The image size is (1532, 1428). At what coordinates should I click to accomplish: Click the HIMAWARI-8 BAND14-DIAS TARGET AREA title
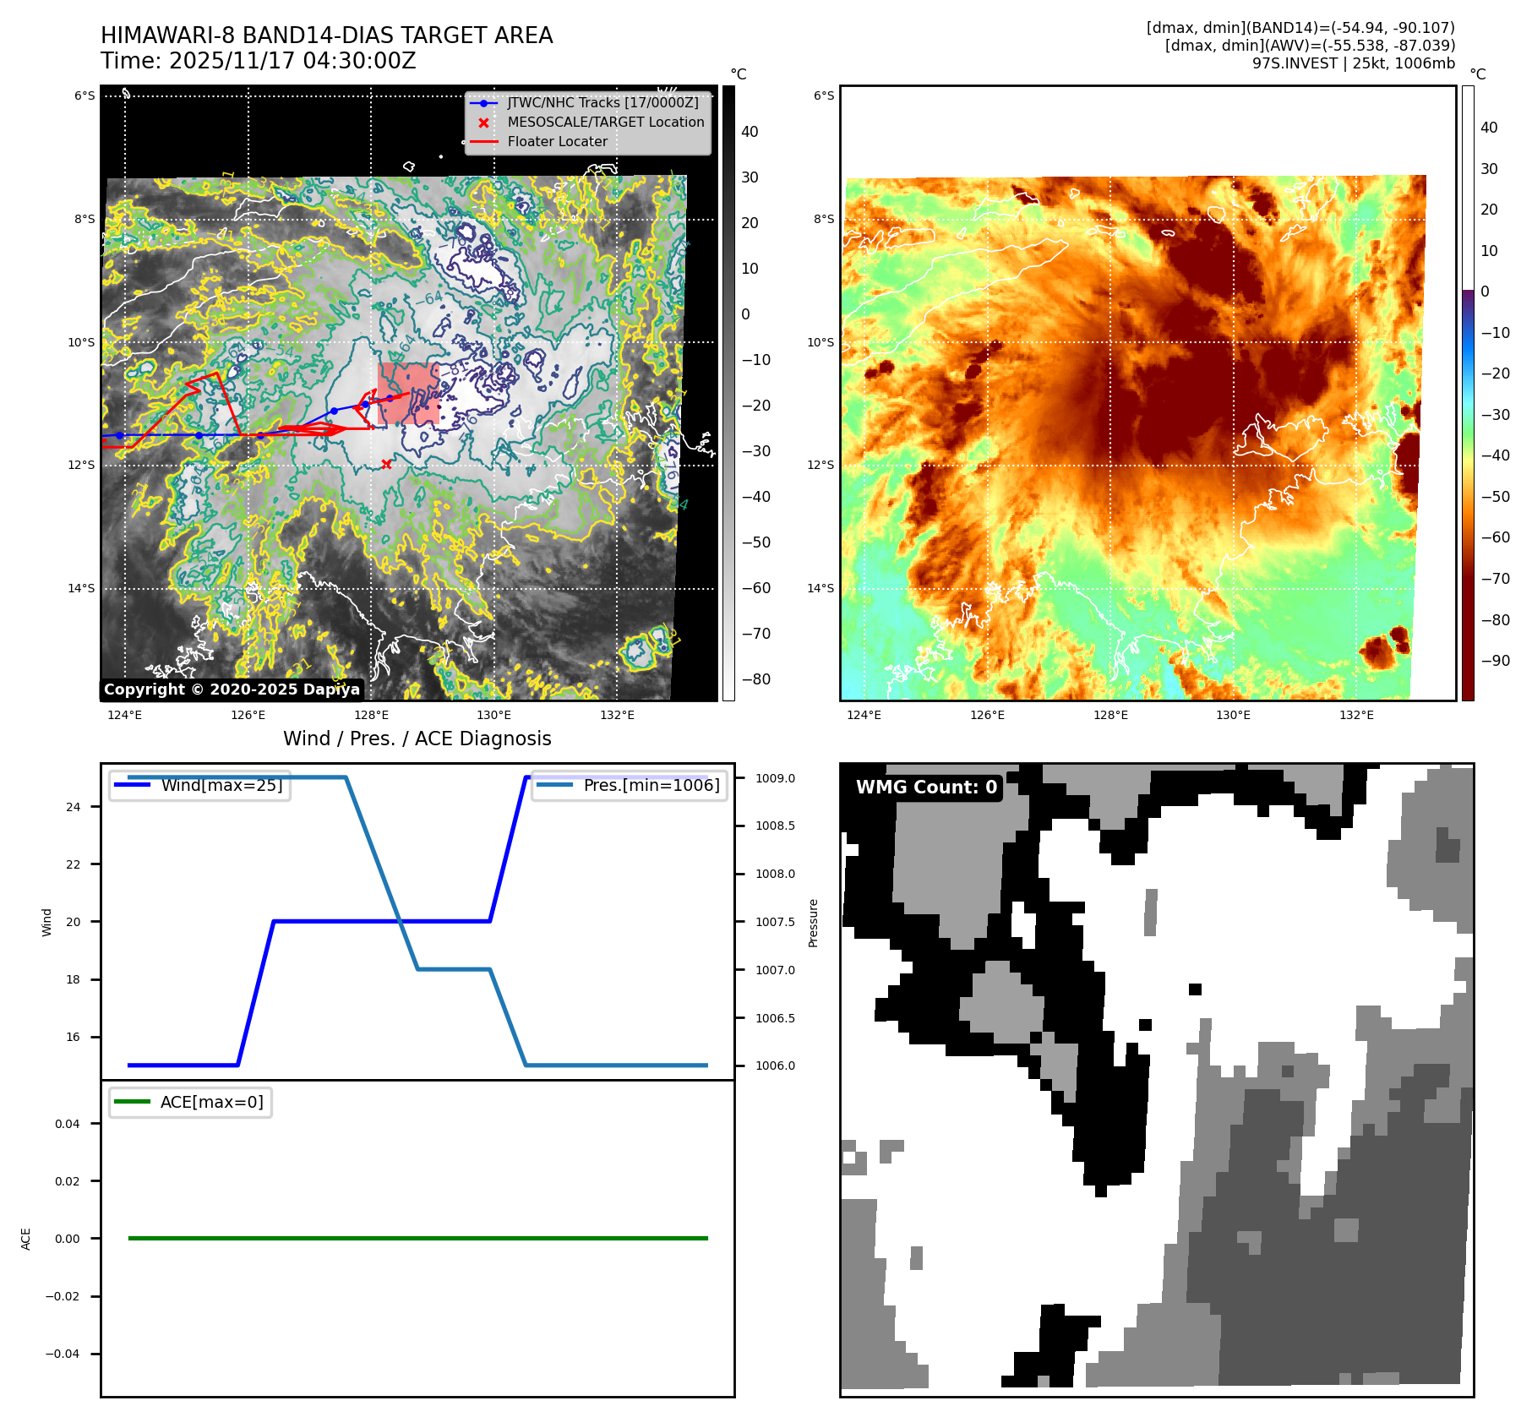326,35
